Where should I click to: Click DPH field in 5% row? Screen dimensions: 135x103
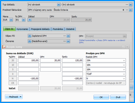[50, 70]
